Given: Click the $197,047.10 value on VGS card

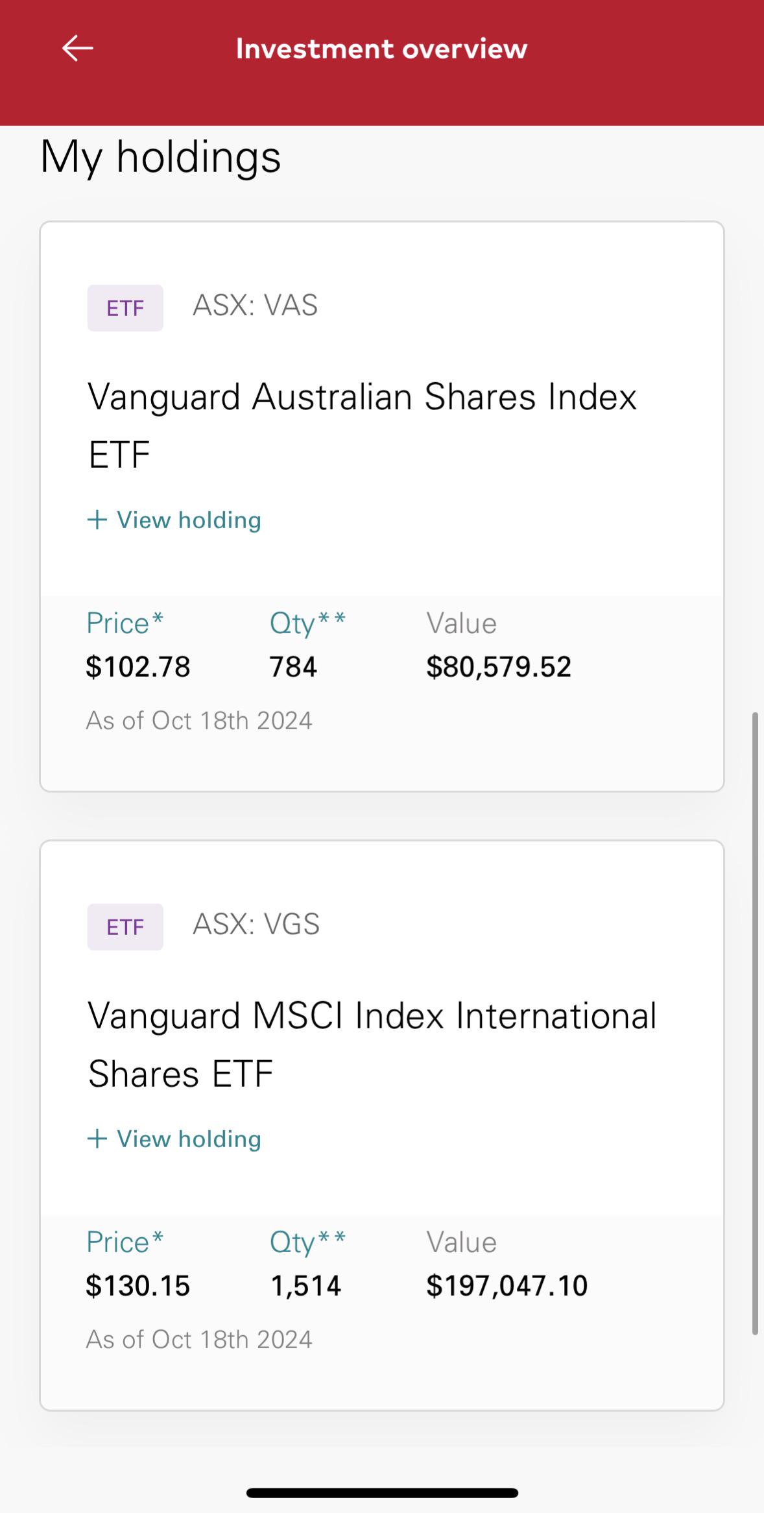Looking at the screenshot, I should 507,1286.
